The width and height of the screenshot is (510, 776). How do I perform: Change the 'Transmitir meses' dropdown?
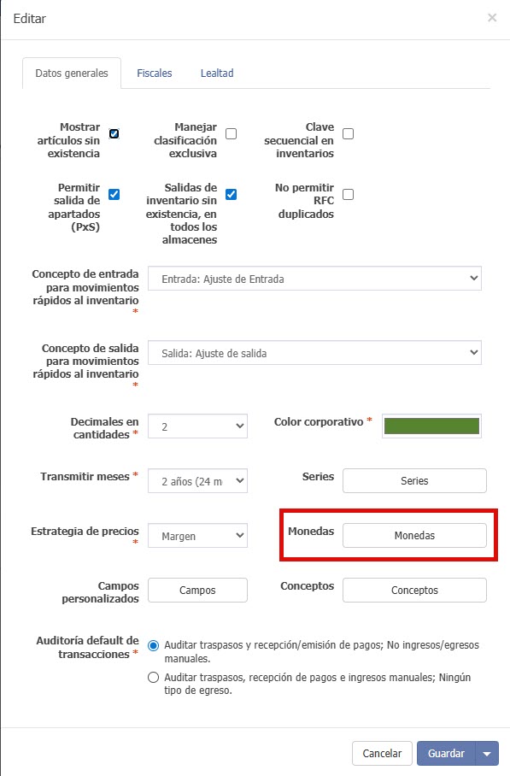tap(196, 480)
